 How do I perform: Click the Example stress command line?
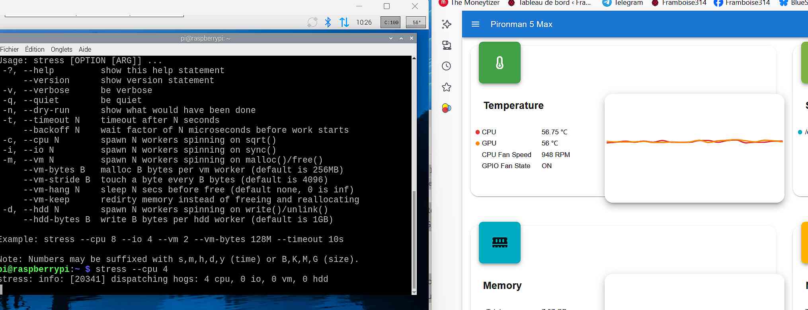[172, 239]
